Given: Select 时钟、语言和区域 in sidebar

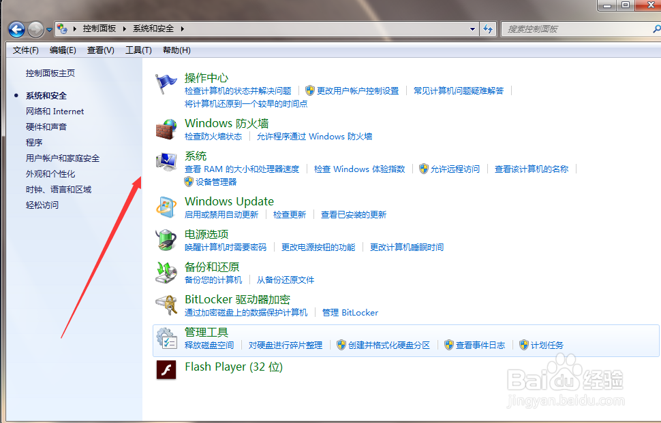Looking at the screenshot, I should (59, 190).
